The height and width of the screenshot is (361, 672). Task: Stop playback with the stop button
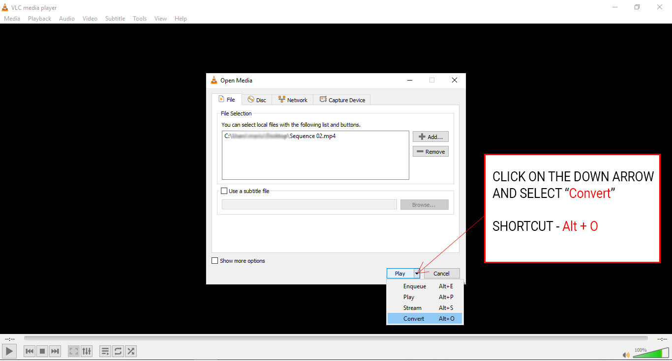(42, 351)
